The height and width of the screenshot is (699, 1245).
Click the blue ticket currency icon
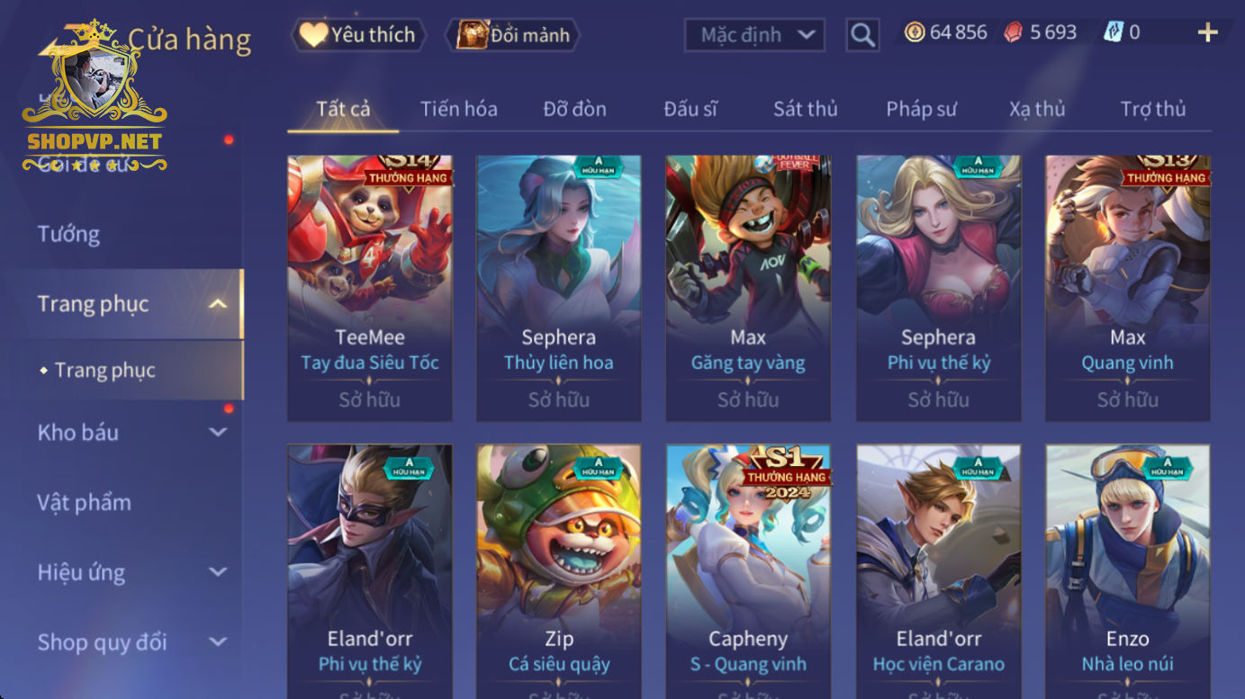(1114, 32)
